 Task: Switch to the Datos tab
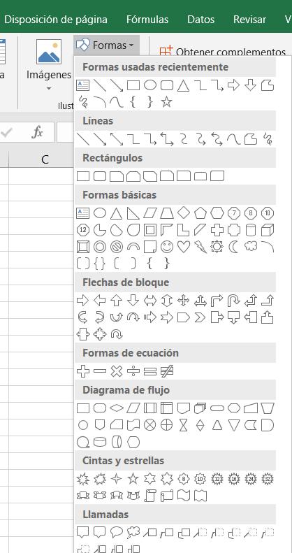pyautogui.click(x=200, y=20)
